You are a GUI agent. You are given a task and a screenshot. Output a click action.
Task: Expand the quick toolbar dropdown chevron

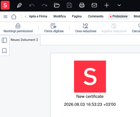[119, 5]
